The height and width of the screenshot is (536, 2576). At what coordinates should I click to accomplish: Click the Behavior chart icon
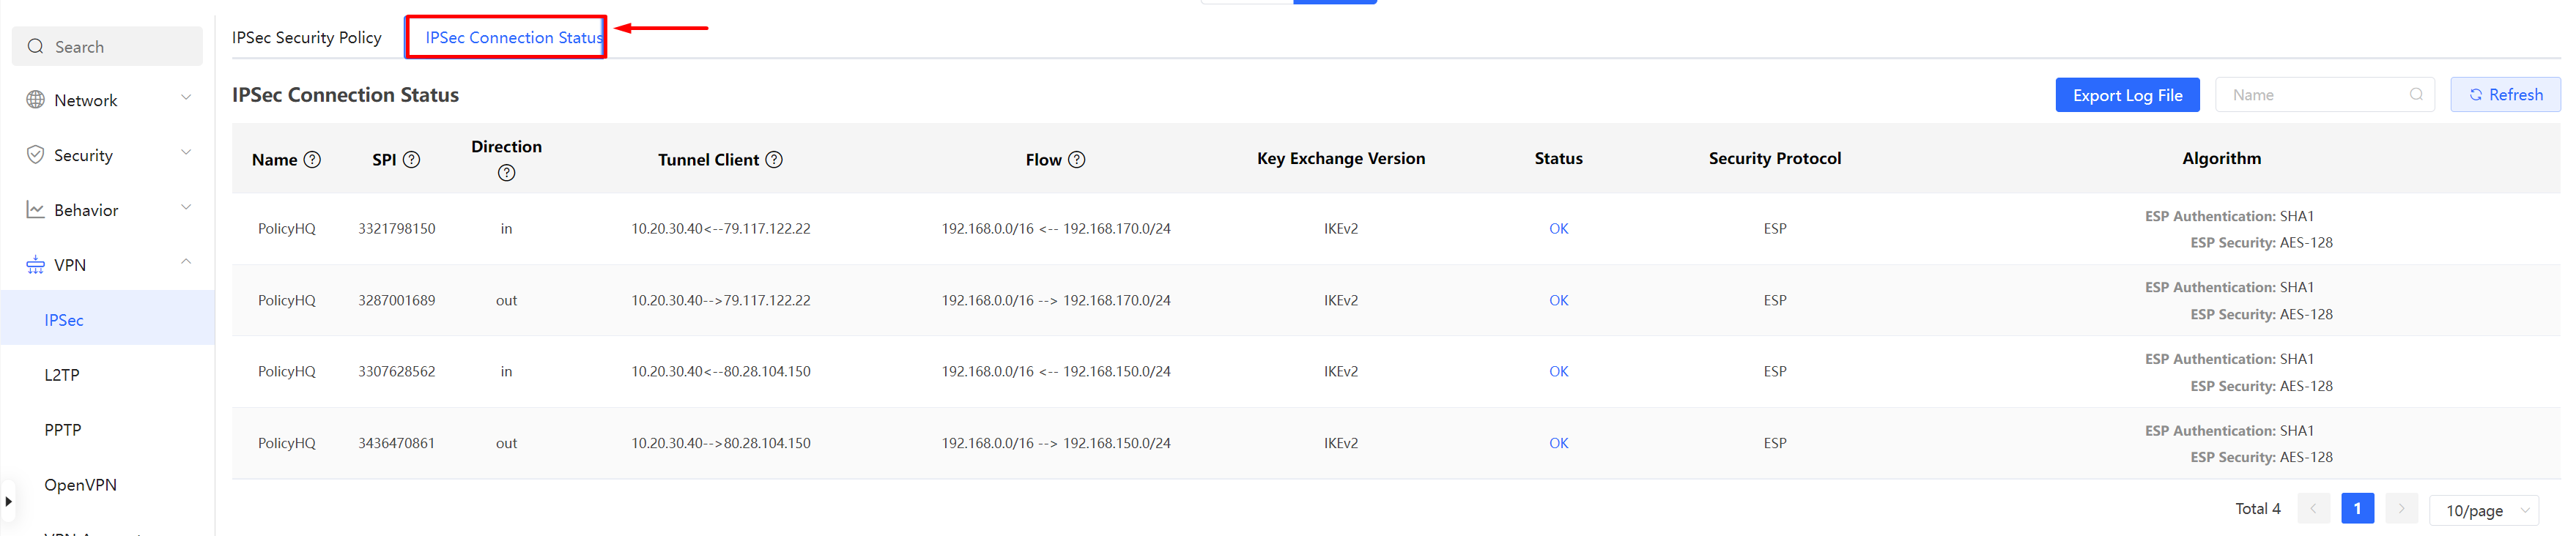pyautogui.click(x=35, y=210)
